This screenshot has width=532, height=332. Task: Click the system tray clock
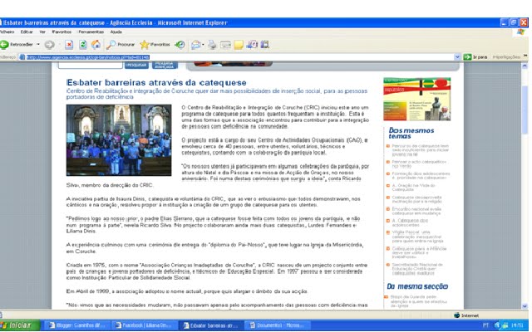[x=517, y=325]
